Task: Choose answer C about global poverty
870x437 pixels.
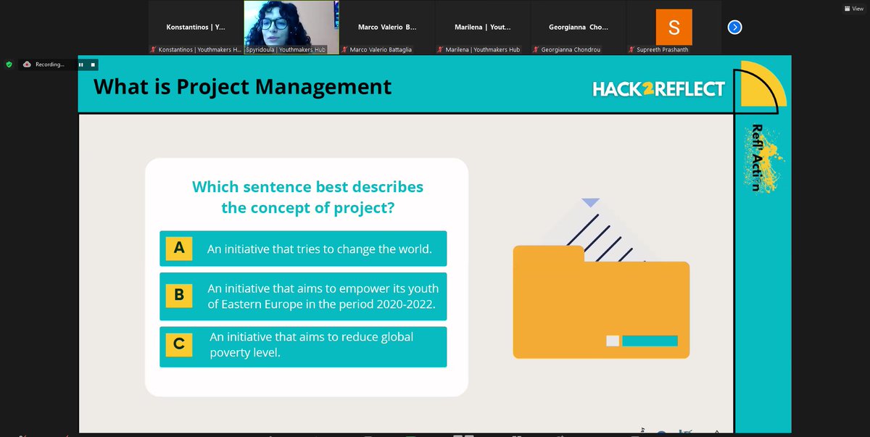Action: (303, 346)
